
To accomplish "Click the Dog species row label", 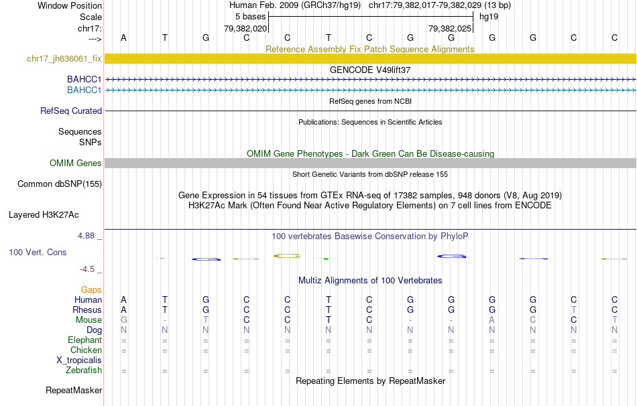I will coord(94,330).
